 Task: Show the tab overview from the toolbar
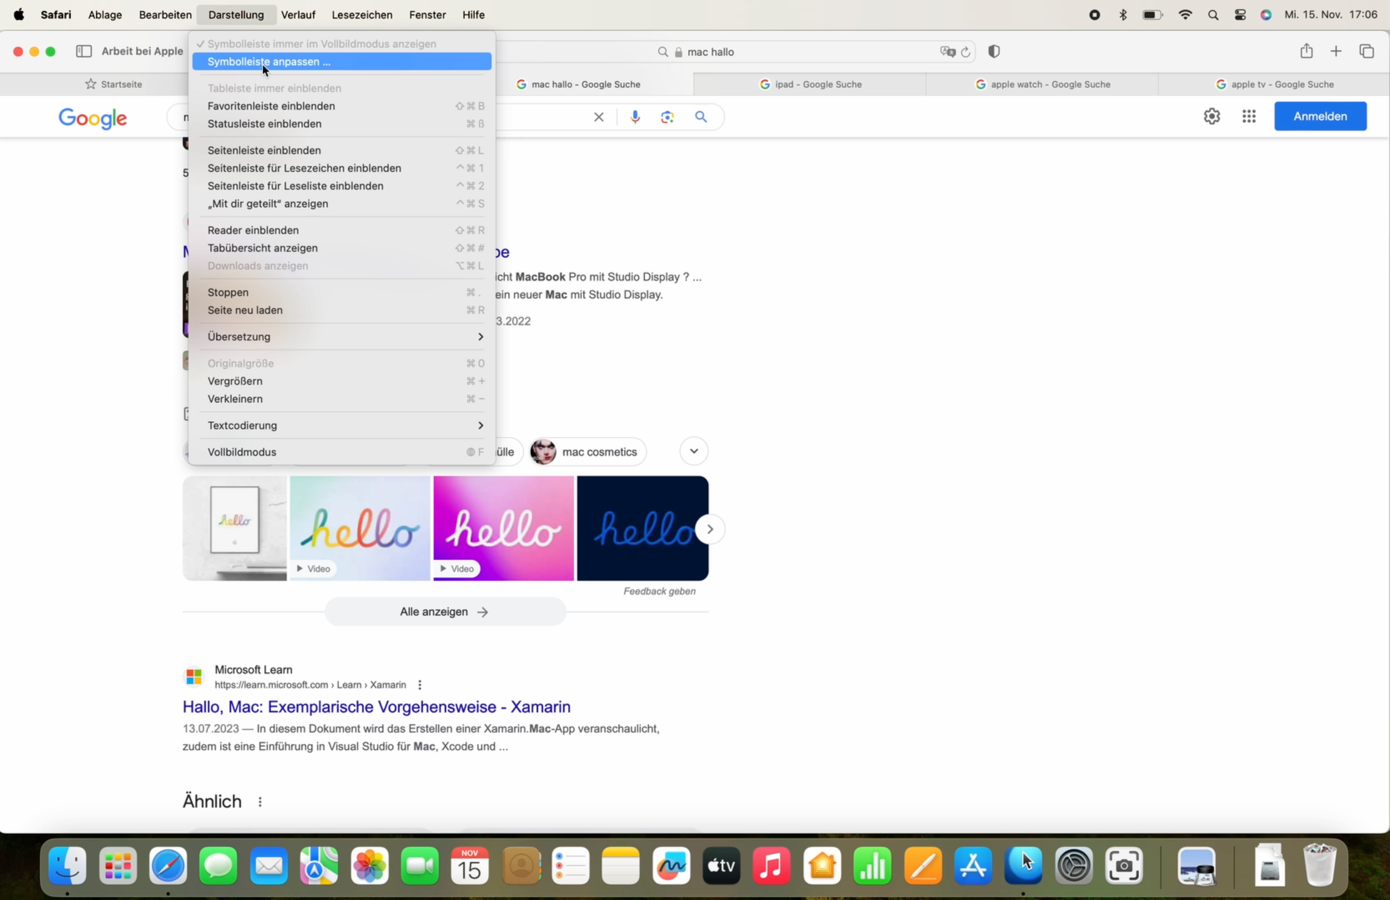coord(1368,51)
